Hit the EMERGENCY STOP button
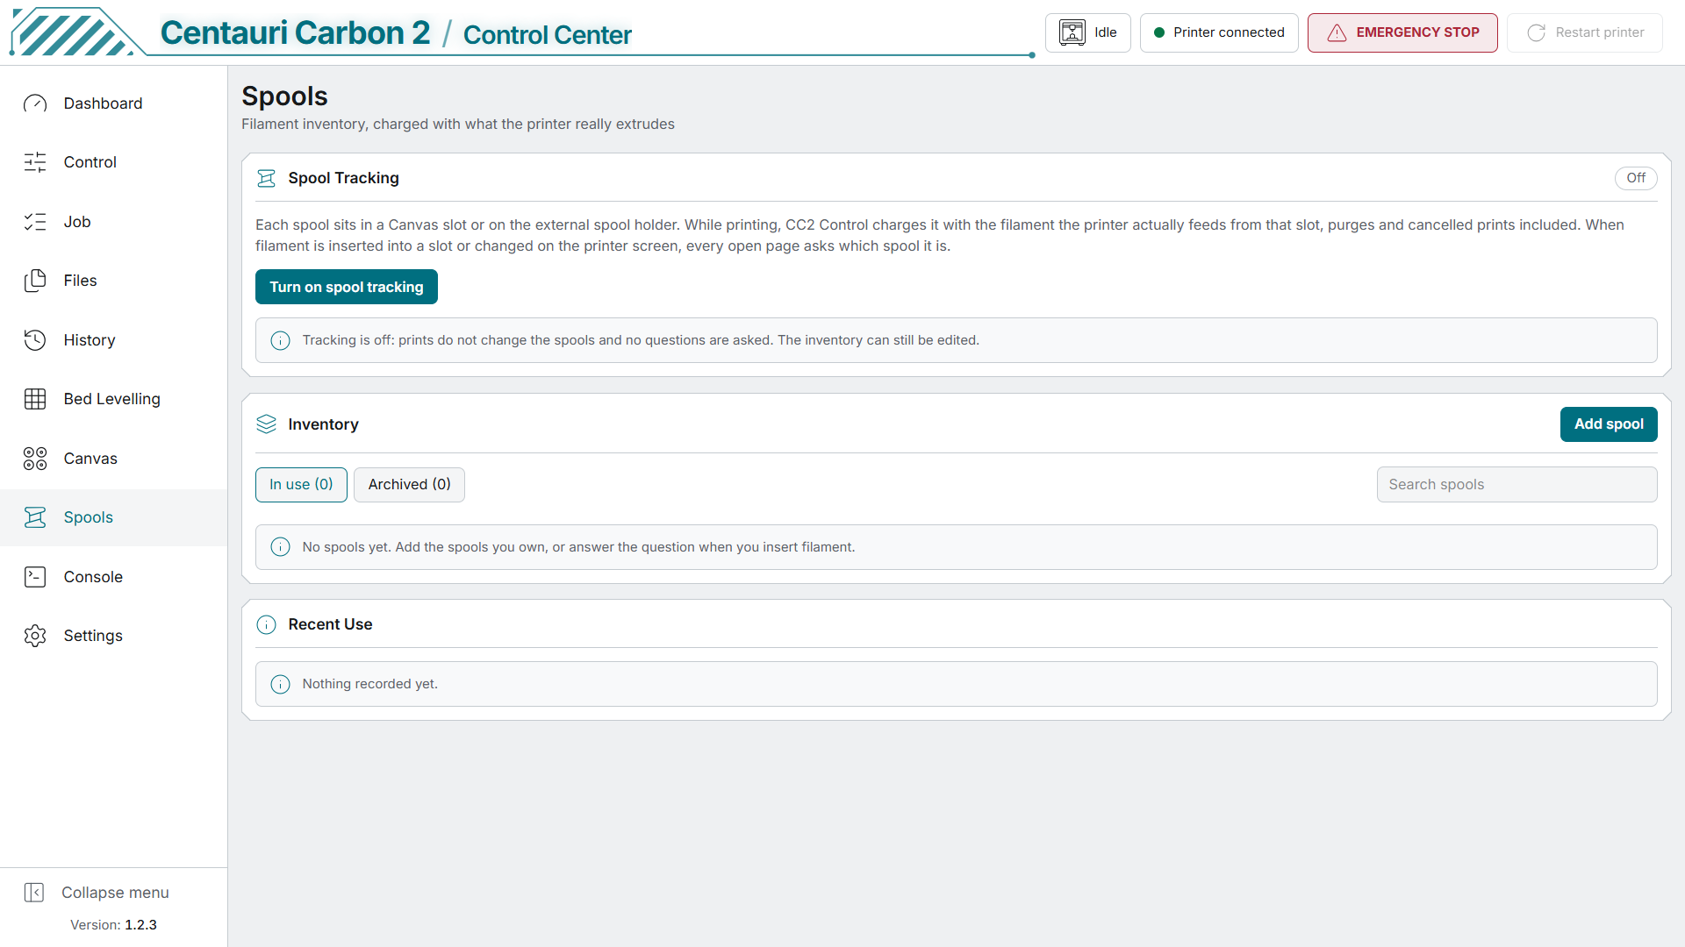This screenshot has width=1685, height=947. [x=1402, y=32]
